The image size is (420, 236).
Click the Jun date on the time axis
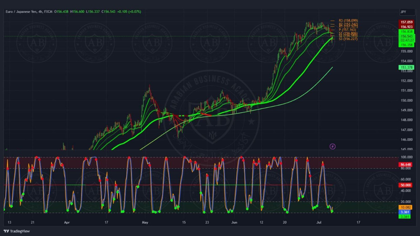point(234,223)
